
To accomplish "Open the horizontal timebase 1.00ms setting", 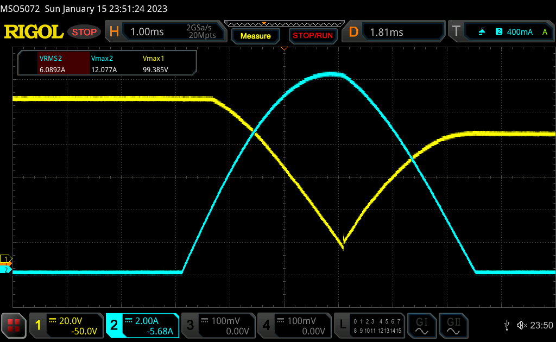I will (164, 32).
